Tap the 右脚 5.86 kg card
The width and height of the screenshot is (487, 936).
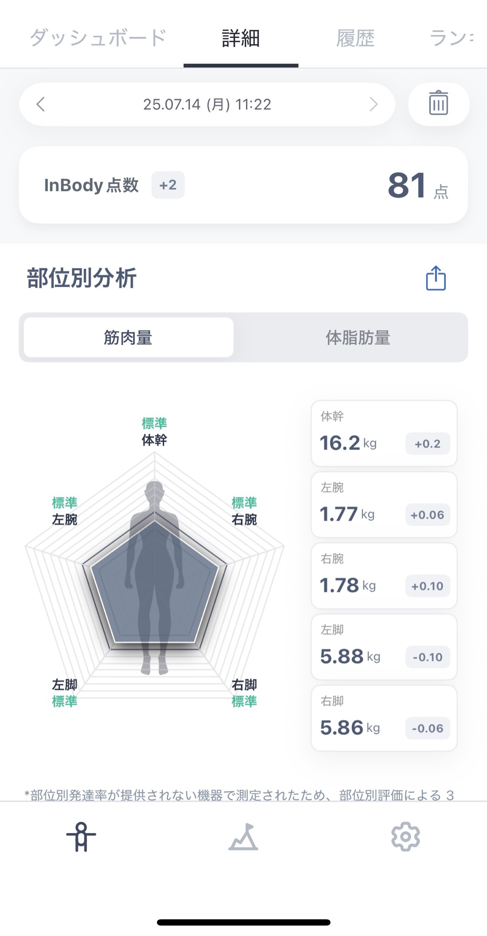coord(384,718)
